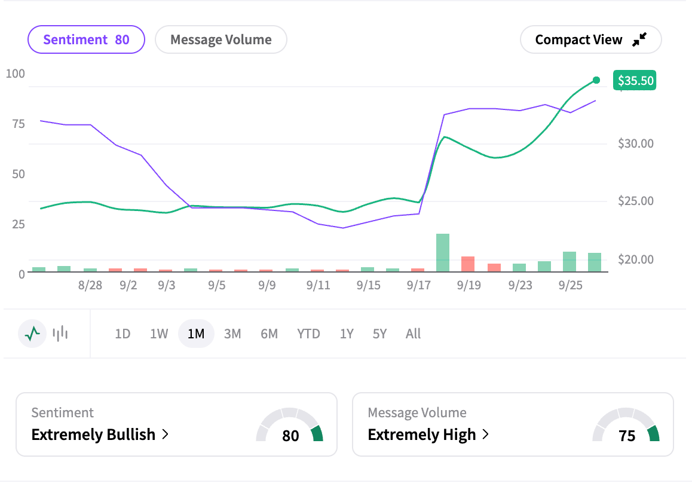Click the collapse arrows icon in Compact View
692x483 pixels.
pos(639,39)
